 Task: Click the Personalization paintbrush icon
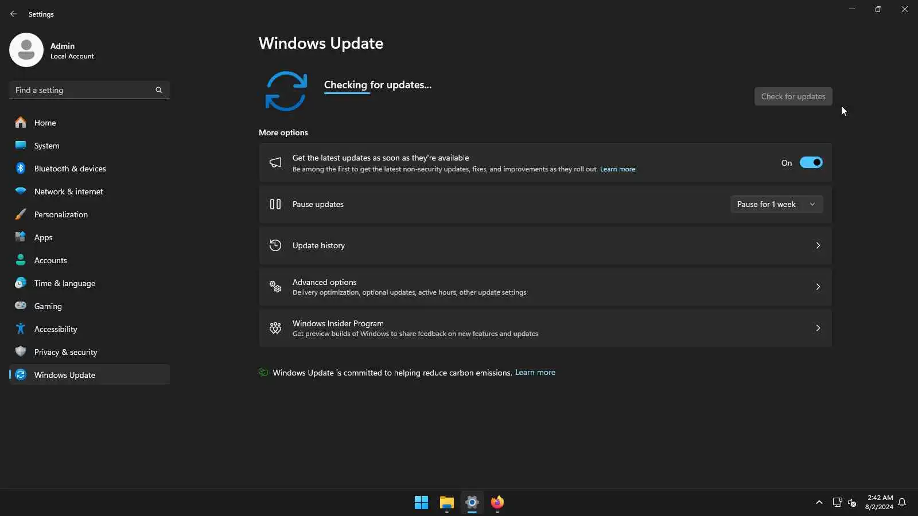click(x=21, y=214)
